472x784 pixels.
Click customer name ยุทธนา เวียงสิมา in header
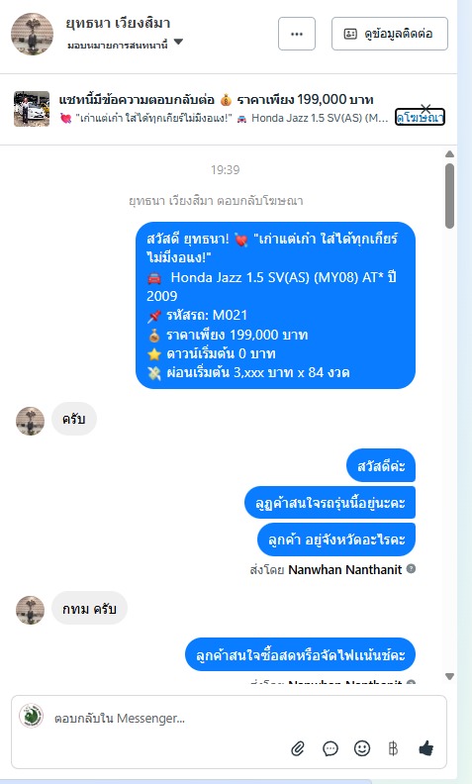118,23
